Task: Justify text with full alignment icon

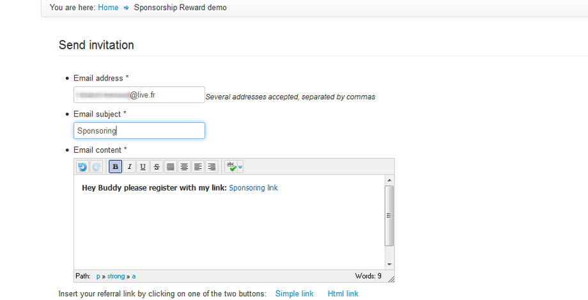Action: tap(171, 167)
